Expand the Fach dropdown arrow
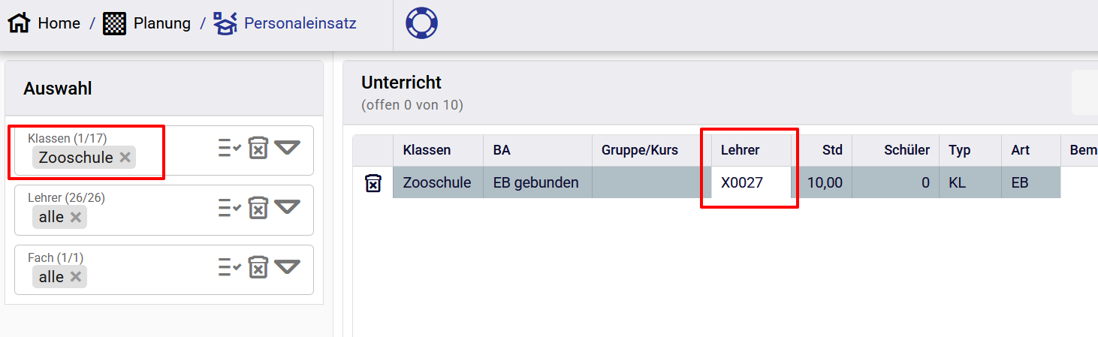The image size is (1098, 337). tap(287, 267)
